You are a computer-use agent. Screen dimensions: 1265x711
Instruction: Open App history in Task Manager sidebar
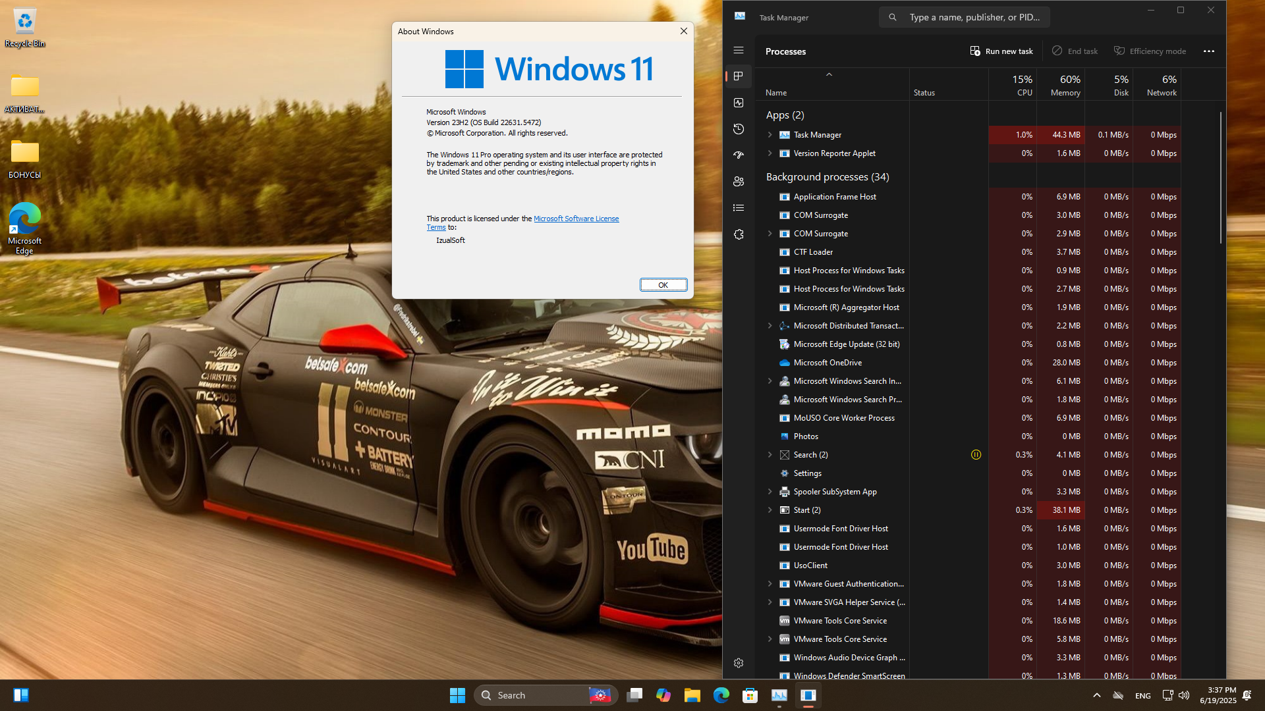tap(738, 129)
